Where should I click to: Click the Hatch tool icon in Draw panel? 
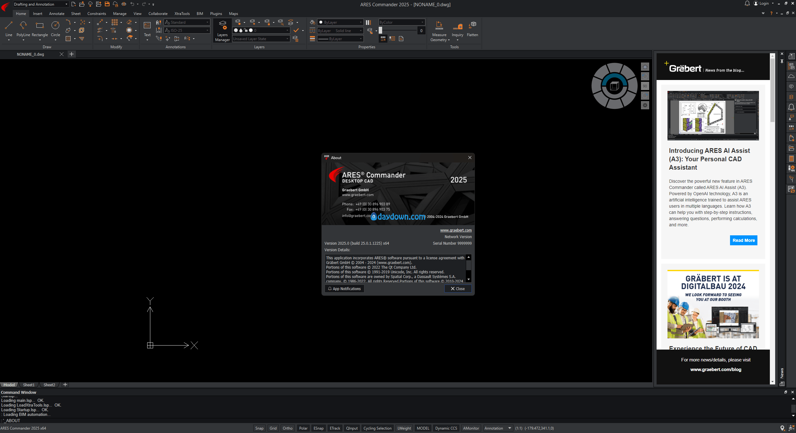[68, 39]
